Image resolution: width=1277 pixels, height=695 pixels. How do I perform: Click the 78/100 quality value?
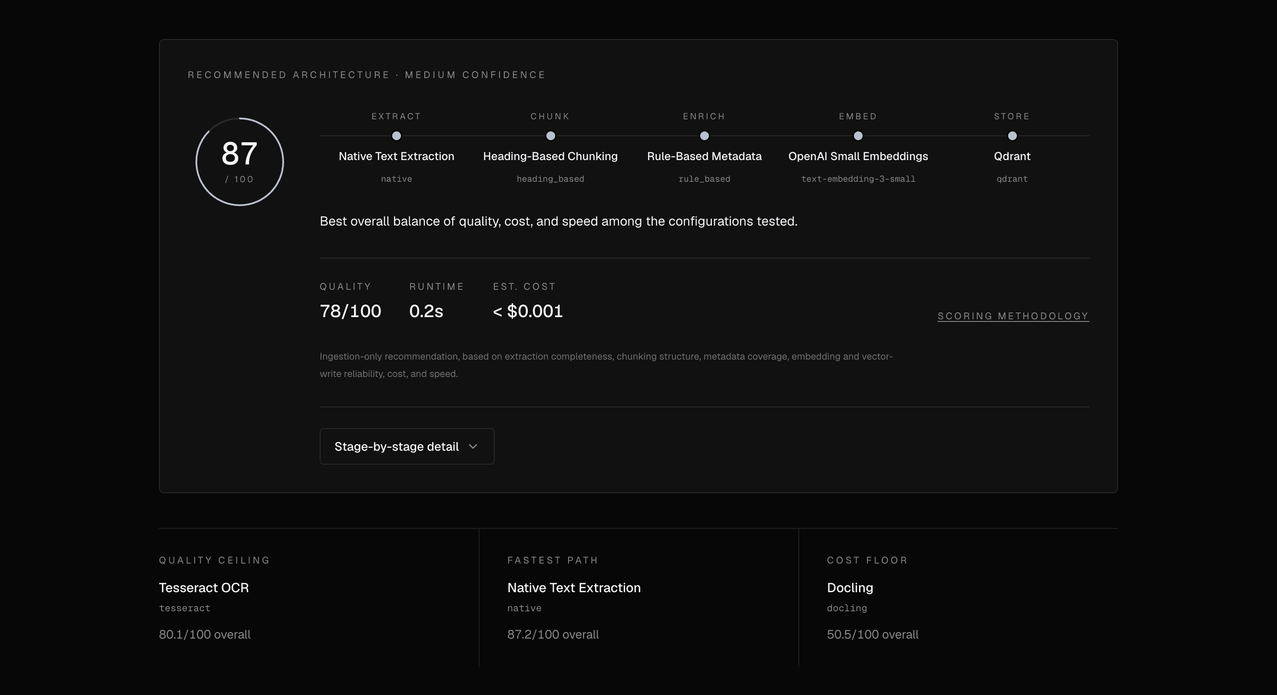(351, 311)
